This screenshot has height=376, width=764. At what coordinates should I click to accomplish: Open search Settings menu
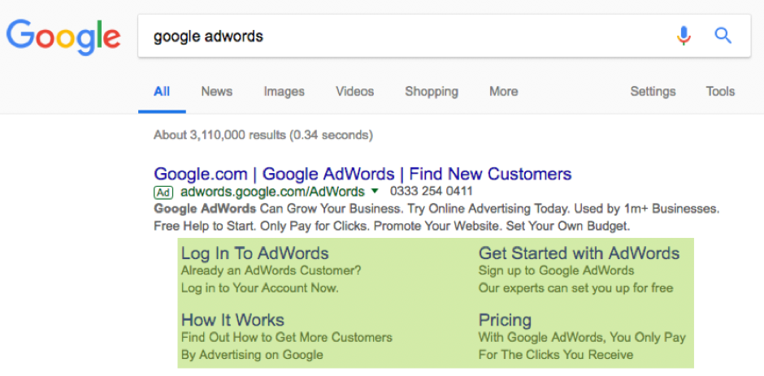[x=653, y=91]
